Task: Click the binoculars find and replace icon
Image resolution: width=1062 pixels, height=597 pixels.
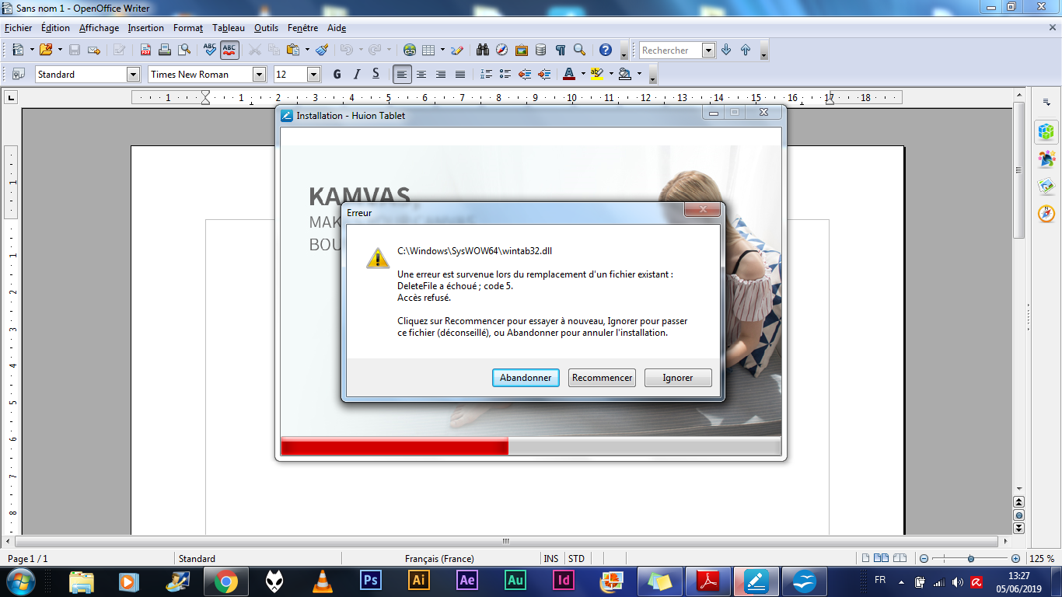Action: pyautogui.click(x=483, y=51)
